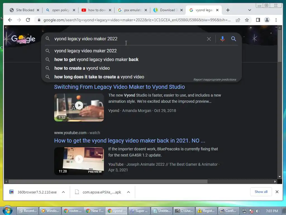Click network icon in system tray
This screenshot has width=286, height=215.
(x=244, y=211)
